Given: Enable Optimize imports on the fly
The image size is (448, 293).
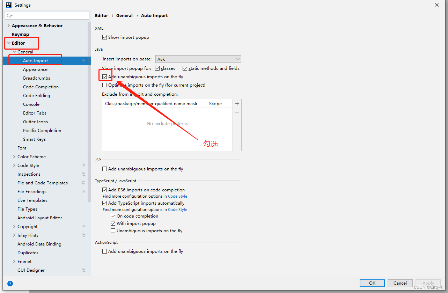Looking at the screenshot, I should 105,85.
